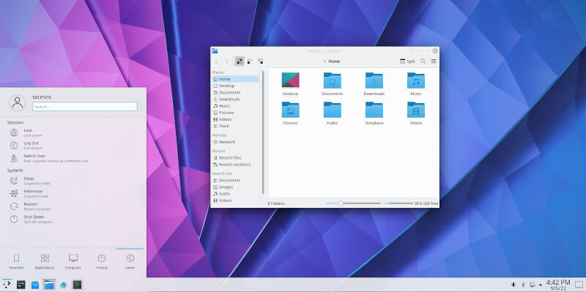Click Home in the breadcrumb path
Screen dimensions: 586x292
tap(334, 61)
